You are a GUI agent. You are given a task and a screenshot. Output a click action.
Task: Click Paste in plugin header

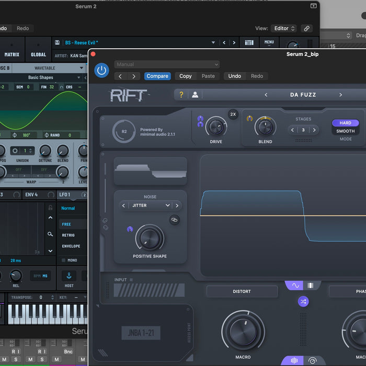click(208, 76)
